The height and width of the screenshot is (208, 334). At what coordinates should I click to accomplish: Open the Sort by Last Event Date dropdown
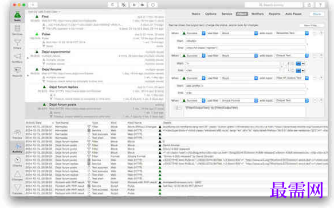point(44,11)
